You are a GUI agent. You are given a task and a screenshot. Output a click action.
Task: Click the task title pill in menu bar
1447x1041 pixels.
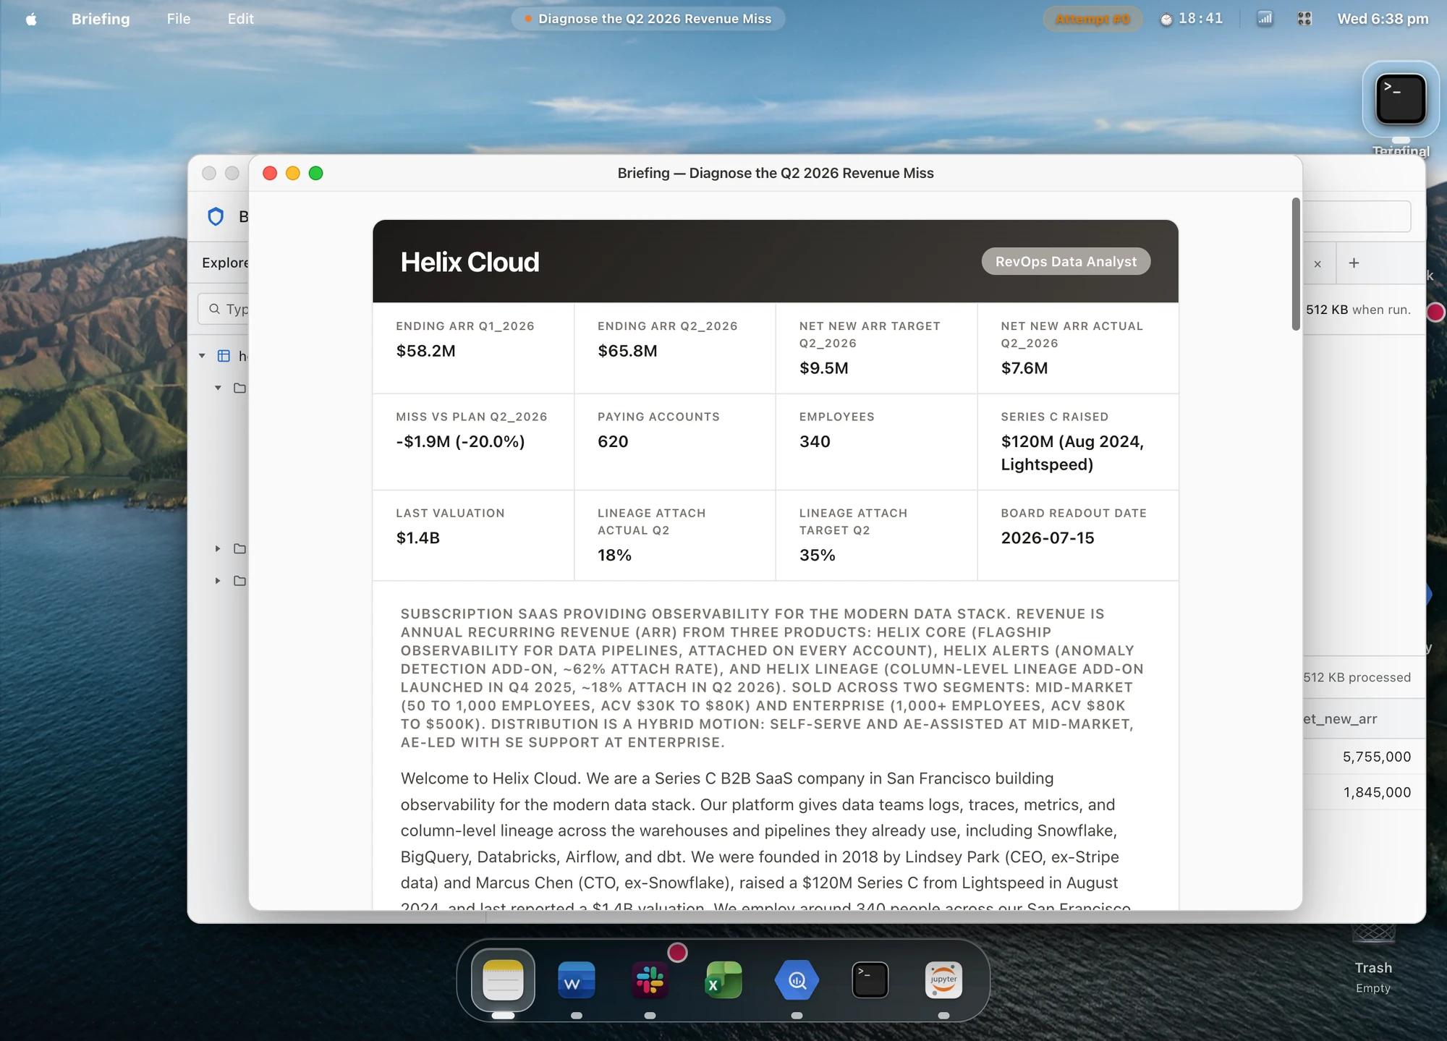click(x=648, y=19)
